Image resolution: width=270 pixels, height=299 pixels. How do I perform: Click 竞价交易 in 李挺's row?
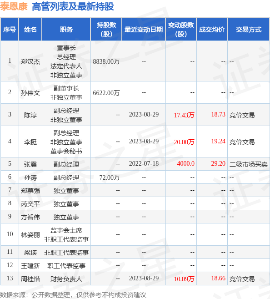click(242, 142)
